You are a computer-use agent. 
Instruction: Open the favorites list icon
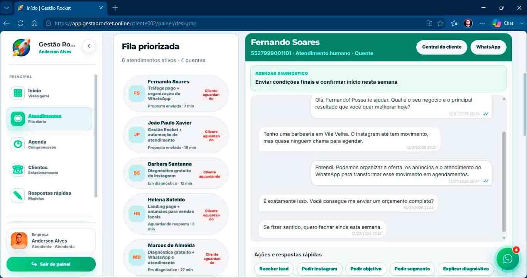click(454, 23)
